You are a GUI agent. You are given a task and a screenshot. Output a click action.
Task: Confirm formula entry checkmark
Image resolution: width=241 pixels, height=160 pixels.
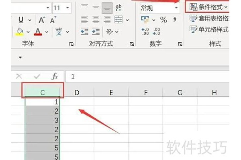tap(37, 76)
